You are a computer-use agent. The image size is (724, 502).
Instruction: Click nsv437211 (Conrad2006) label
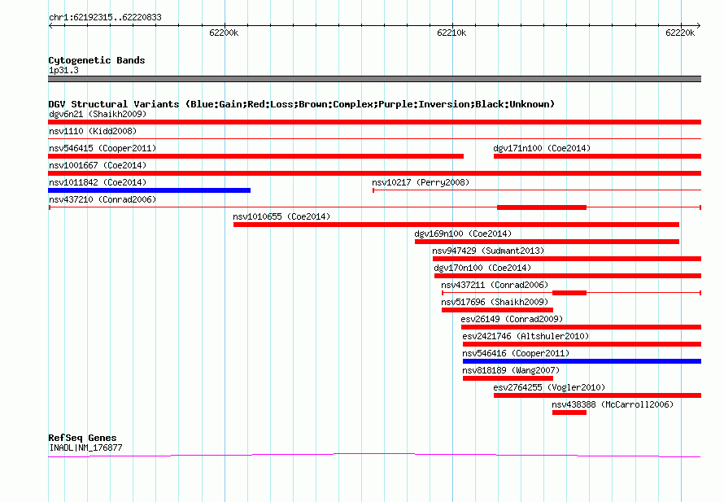495,285
